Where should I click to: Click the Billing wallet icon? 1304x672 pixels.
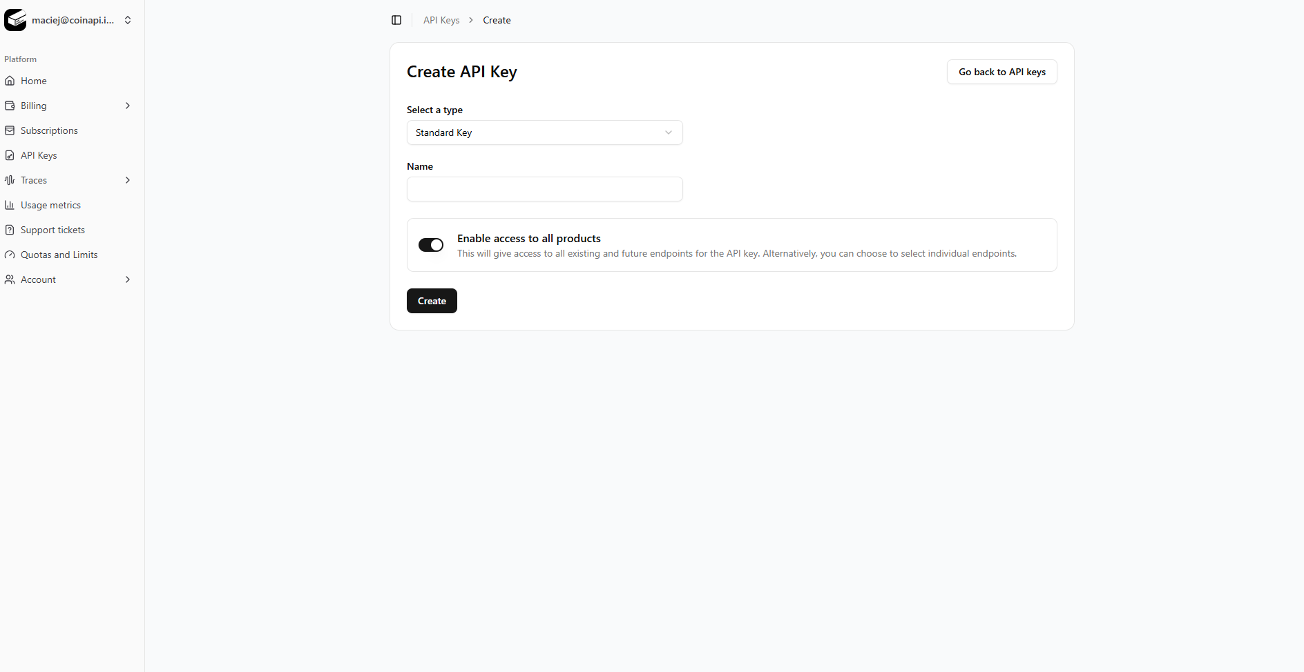point(10,106)
